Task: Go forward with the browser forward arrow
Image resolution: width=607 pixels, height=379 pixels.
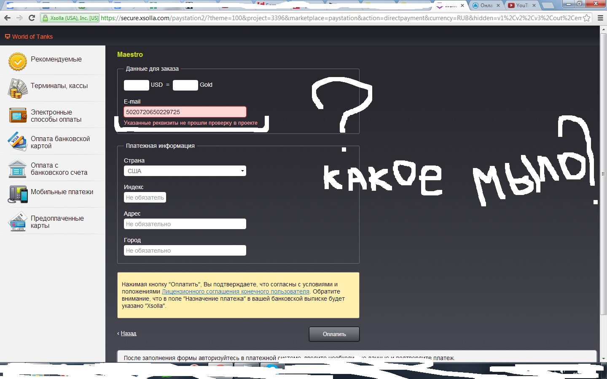Action: [x=19, y=18]
